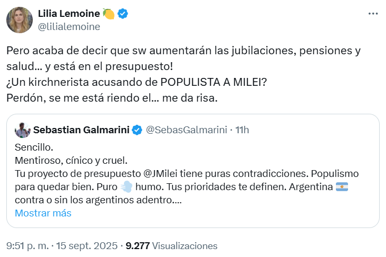
Task: Click the 11h timestamp of the quoted tweet
Action: point(242,130)
